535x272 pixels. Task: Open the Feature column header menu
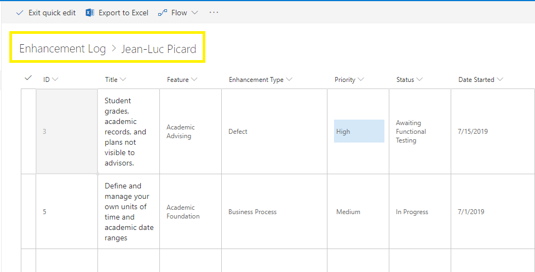pyautogui.click(x=182, y=80)
